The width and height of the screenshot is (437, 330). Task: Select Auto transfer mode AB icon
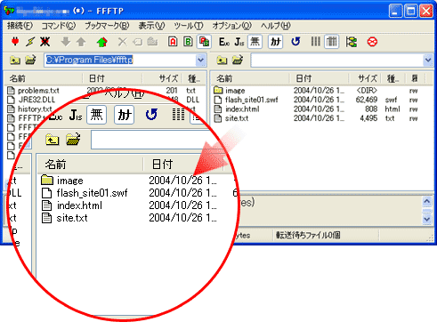(x=204, y=42)
